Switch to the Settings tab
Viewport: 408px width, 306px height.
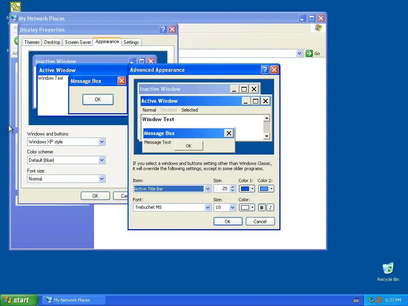click(131, 42)
